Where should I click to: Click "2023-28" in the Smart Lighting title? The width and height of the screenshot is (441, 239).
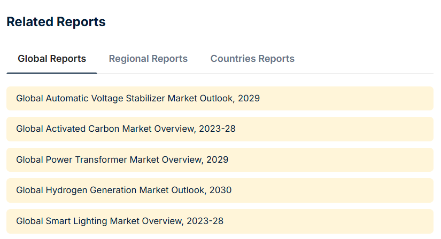click(205, 221)
